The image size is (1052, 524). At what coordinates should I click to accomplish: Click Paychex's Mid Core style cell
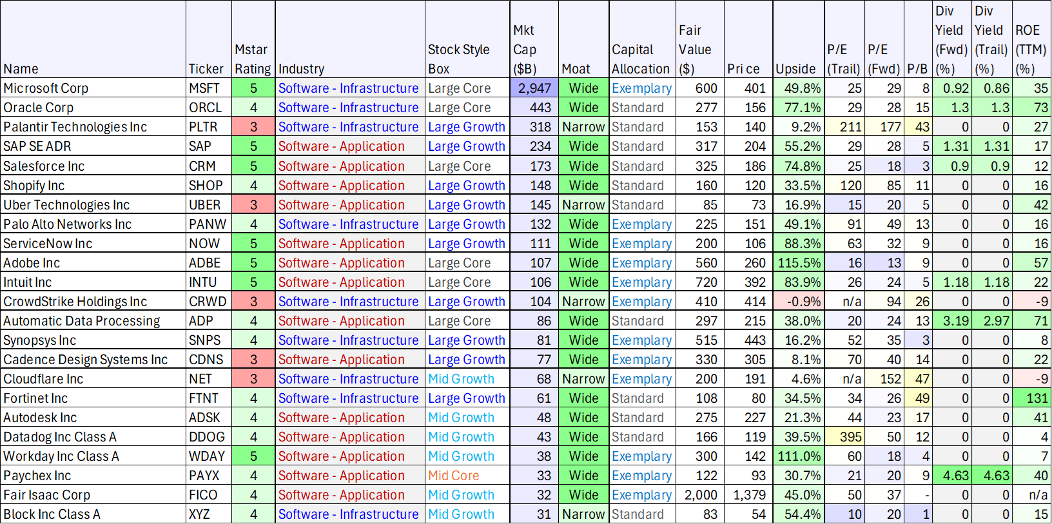tap(467, 475)
